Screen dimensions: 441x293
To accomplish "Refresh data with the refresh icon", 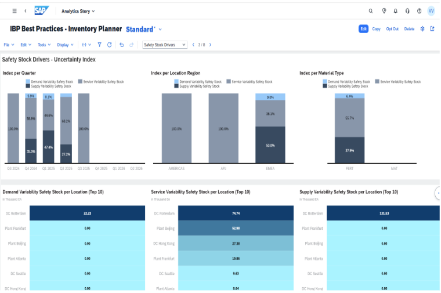I will (x=110, y=45).
